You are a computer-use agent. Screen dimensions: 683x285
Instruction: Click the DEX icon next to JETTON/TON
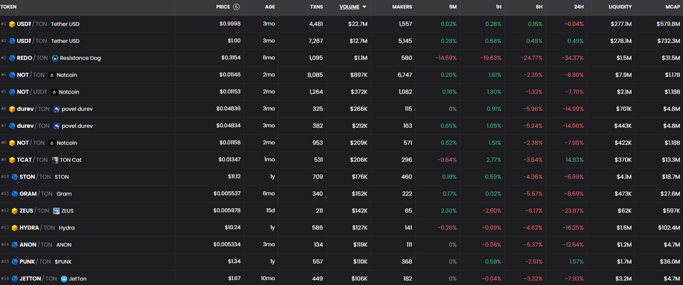[x=15, y=279]
